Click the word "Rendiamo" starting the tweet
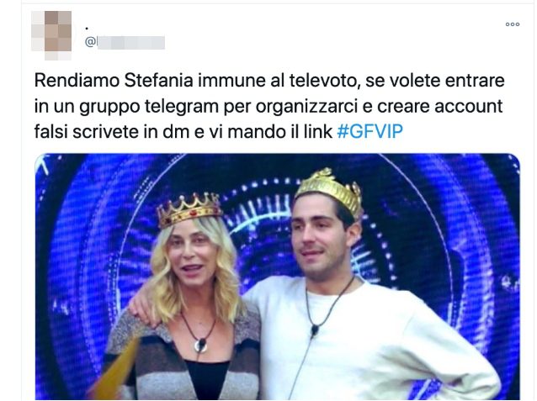This screenshot has height=401, width=537. coord(77,81)
